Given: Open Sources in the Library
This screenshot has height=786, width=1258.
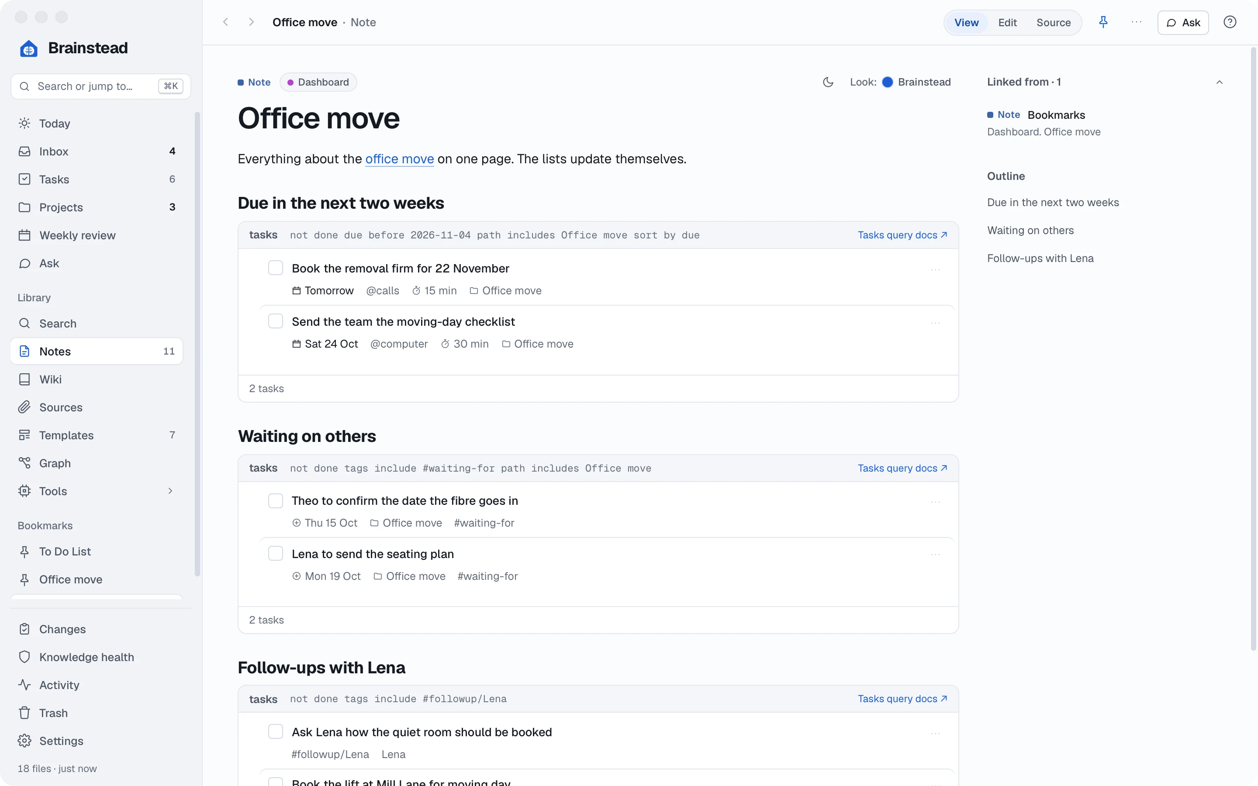Looking at the screenshot, I should click(97, 407).
